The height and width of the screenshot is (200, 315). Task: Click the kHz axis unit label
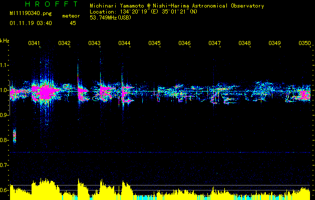pos(5,40)
